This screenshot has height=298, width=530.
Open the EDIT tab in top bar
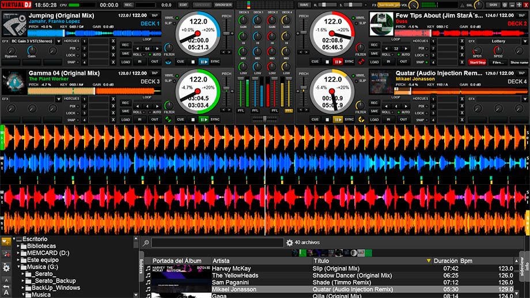pyautogui.click(x=183, y=5)
